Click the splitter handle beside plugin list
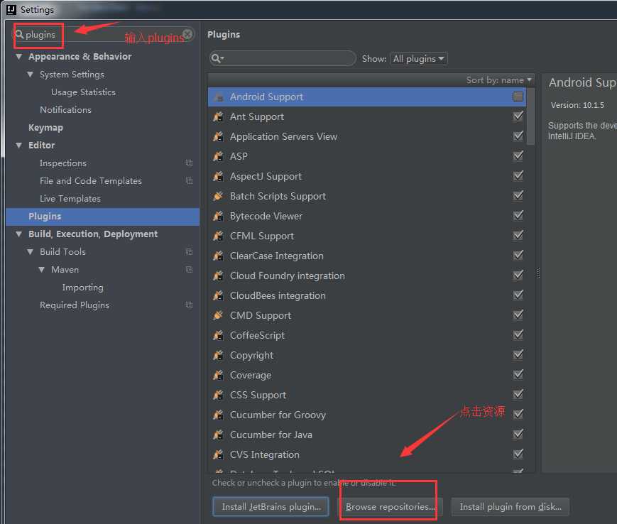The image size is (617, 524). tap(538, 273)
